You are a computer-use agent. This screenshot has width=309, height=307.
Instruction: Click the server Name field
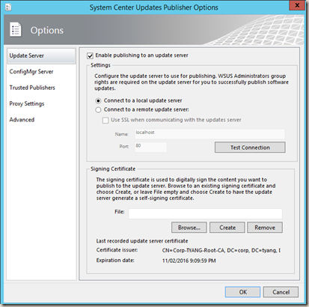tap(210, 134)
